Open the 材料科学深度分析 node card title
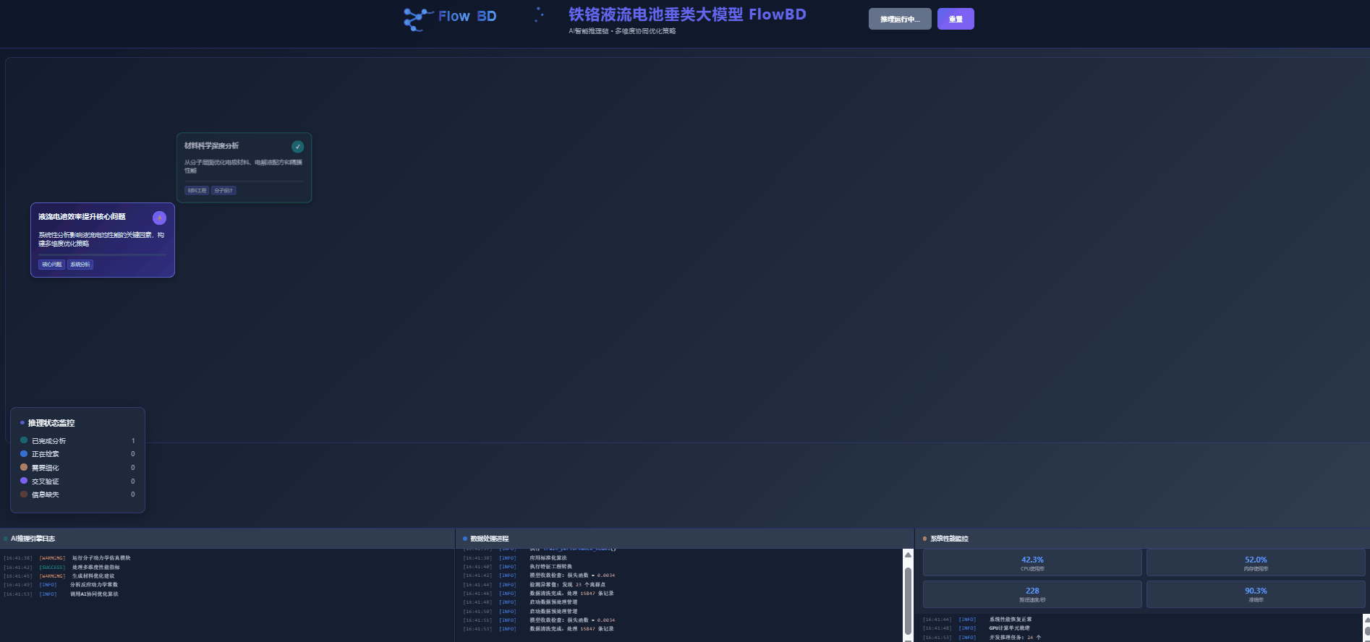Viewport: 1370px width, 642px height. (x=211, y=146)
